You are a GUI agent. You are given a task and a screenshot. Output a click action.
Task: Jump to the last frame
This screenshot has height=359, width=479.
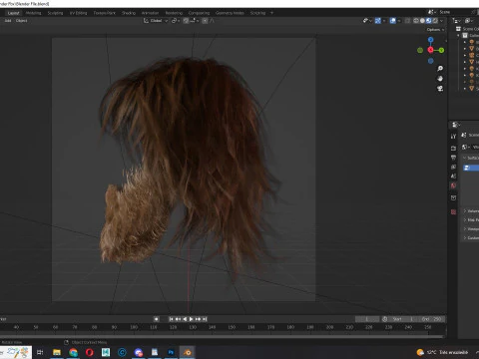pos(205,319)
